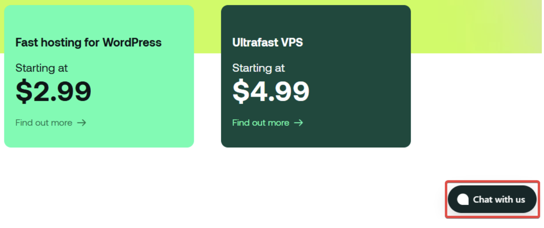This screenshot has width=544, height=228.
Task: Click the arrow icon beside WordPress Find out more
Action: click(82, 123)
